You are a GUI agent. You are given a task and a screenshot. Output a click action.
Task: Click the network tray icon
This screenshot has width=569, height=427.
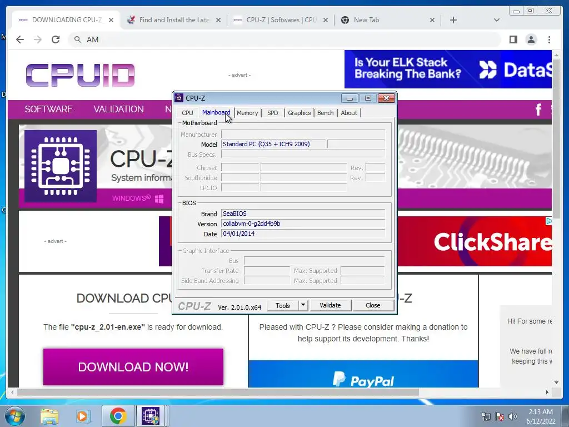[486, 416]
